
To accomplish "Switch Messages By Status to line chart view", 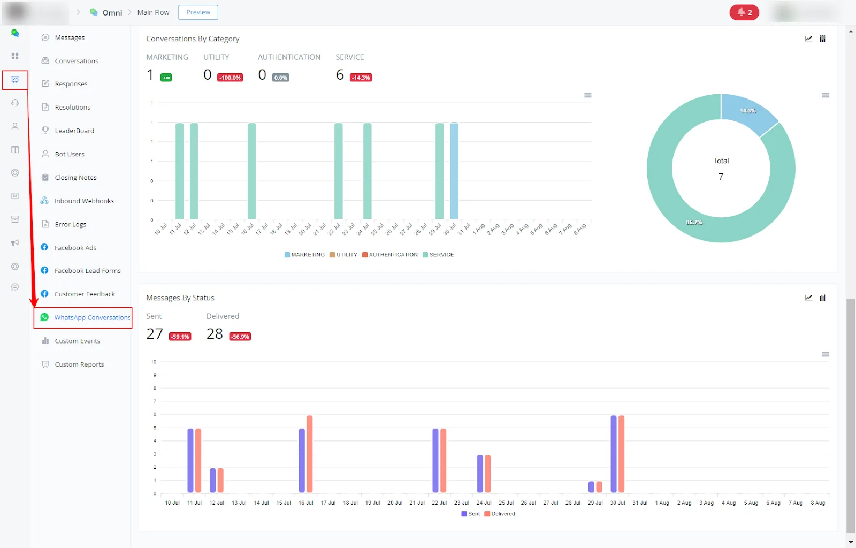I will pos(808,298).
